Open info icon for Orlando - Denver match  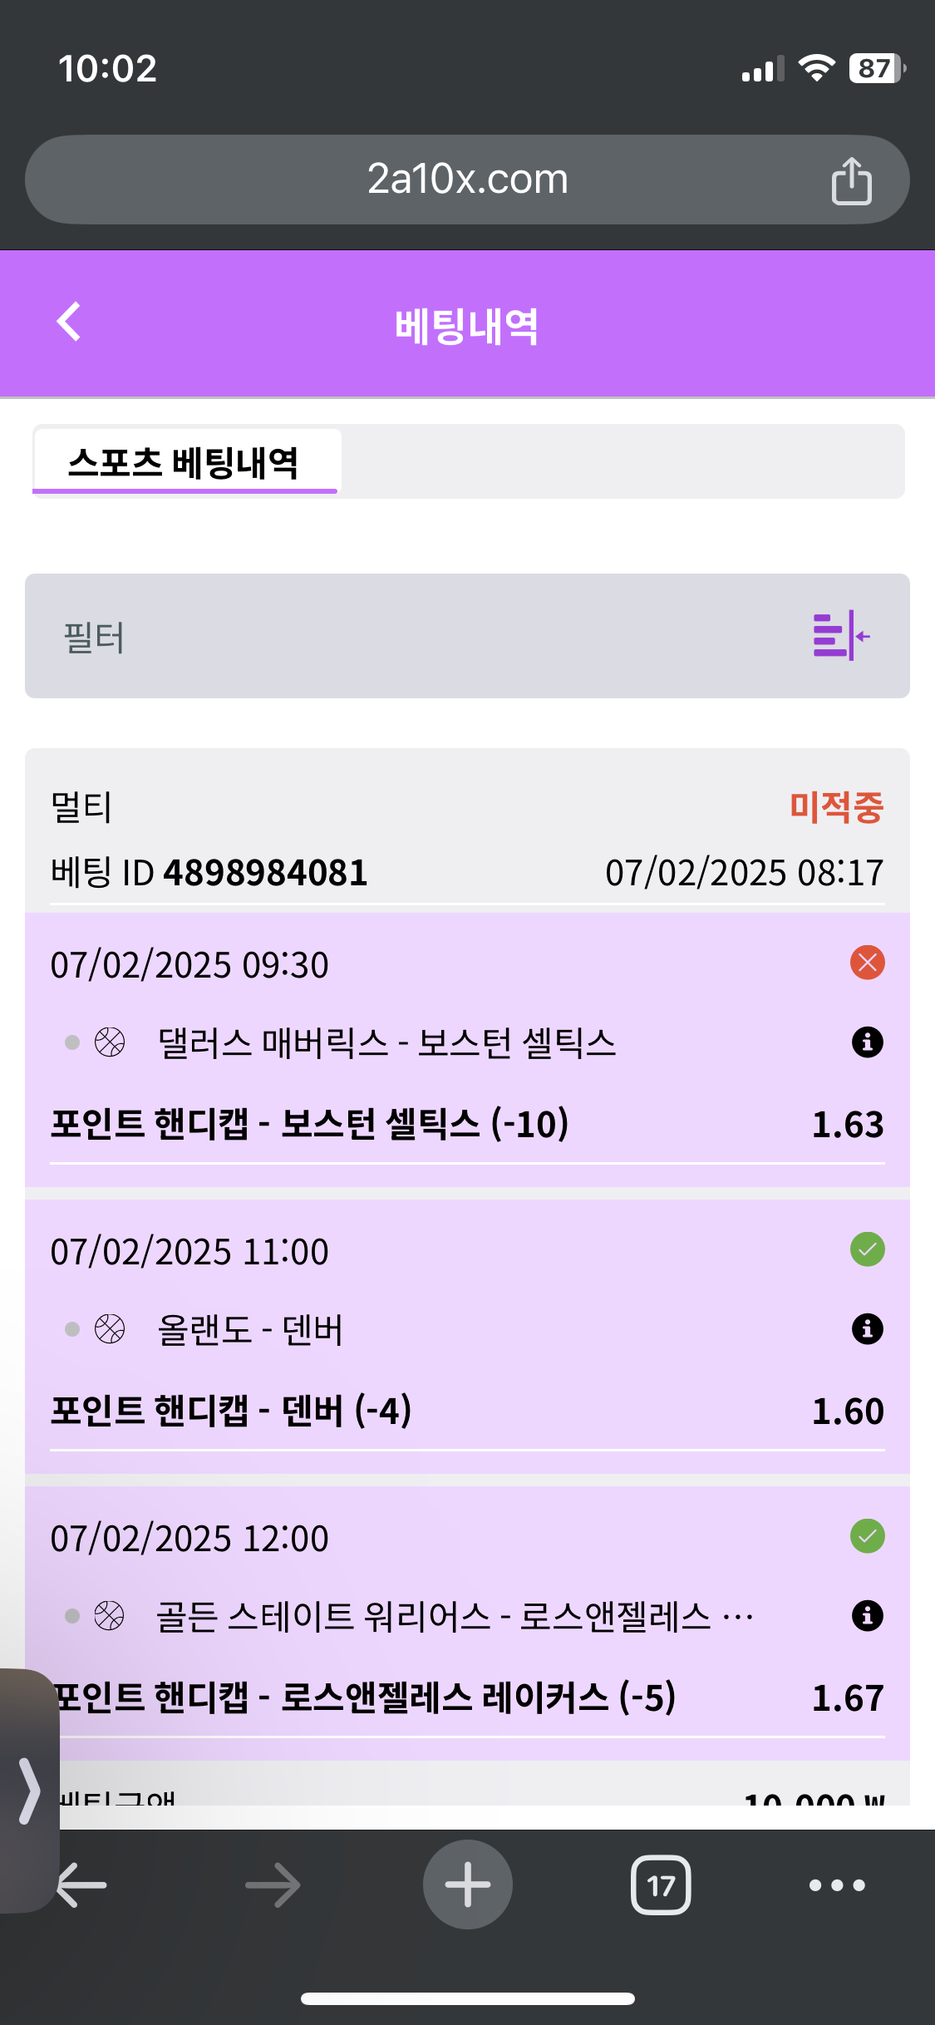[x=867, y=1328]
